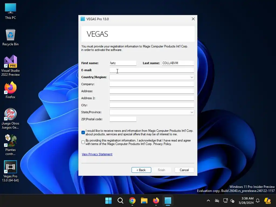Click the Cancel button
Viewport: 276px width, 207px height.
pyautogui.click(x=184, y=170)
